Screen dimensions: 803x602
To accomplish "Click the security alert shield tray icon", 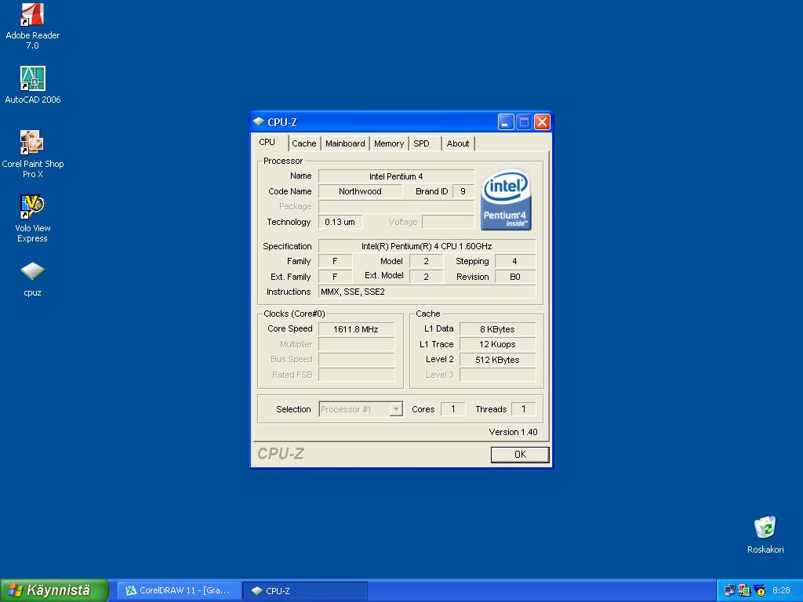I will [x=759, y=590].
